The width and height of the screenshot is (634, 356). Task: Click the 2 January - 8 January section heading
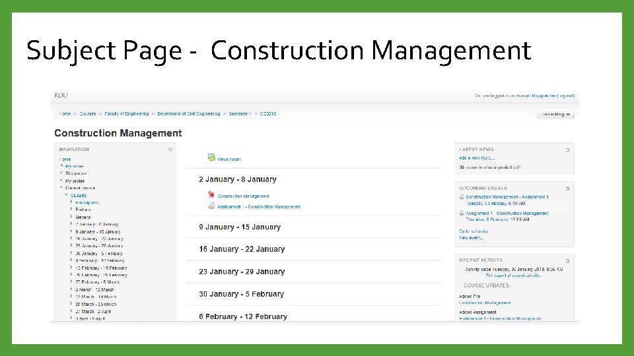238,179
